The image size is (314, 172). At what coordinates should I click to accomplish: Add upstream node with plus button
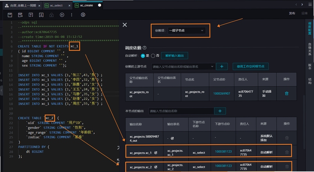point(222,66)
